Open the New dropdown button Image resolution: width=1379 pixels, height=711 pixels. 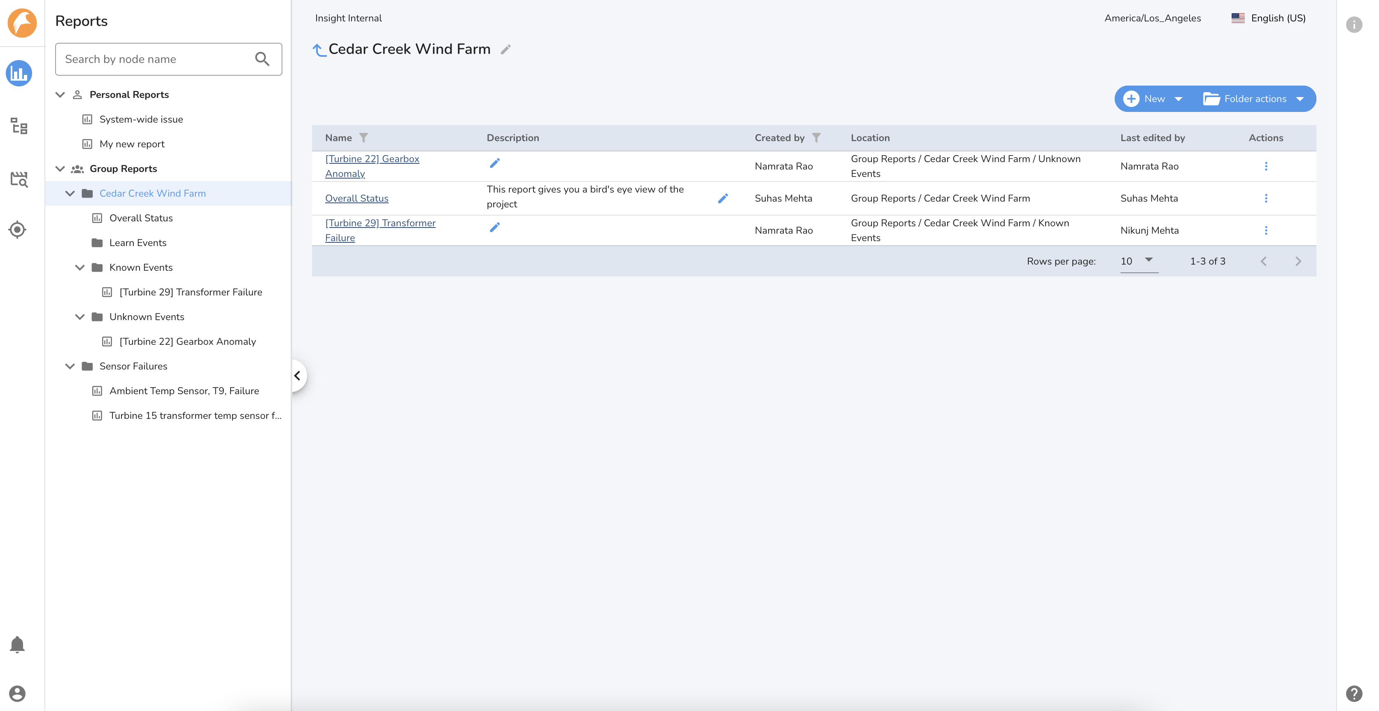[1153, 99]
